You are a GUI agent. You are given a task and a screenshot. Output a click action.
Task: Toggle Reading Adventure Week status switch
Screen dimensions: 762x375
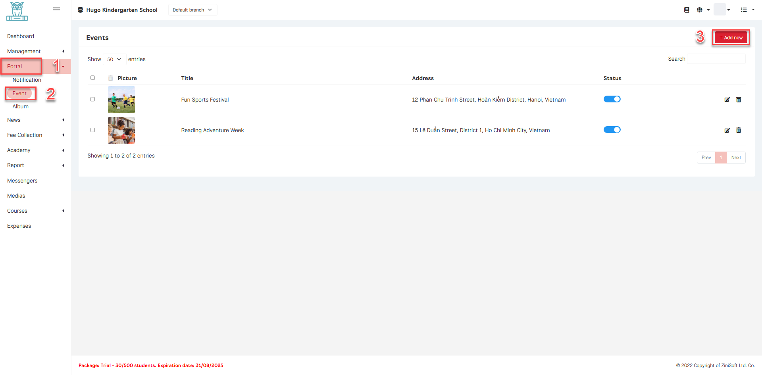(x=612, y=130)
